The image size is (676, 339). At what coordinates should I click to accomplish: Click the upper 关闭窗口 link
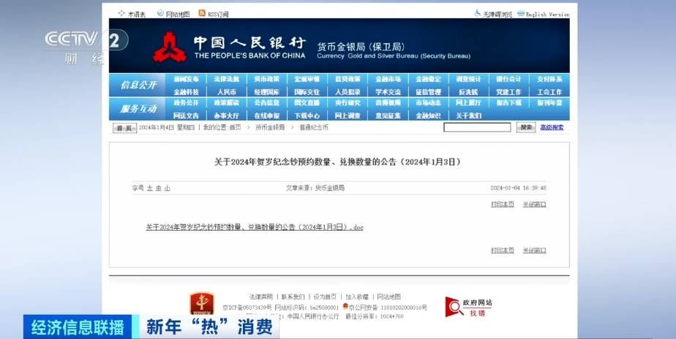(x=535, y=204)
